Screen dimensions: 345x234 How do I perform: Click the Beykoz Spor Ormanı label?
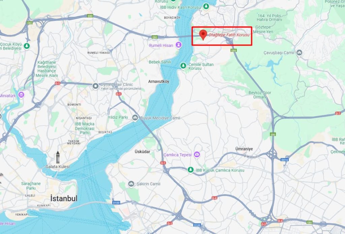pos(260,95)
